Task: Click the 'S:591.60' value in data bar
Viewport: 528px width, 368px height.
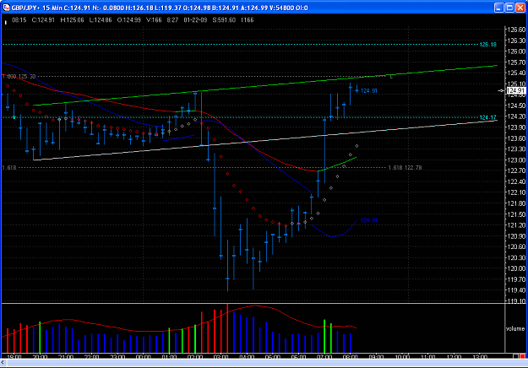Action: tap(224, 20)
